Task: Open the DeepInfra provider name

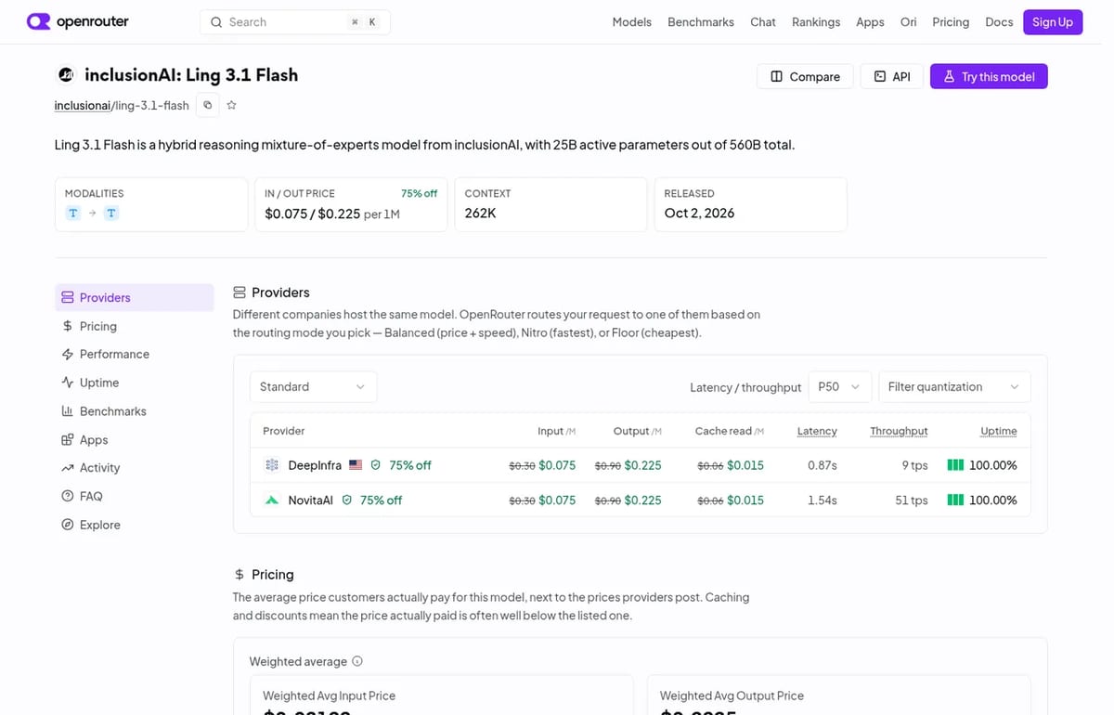Action: pyautogui.click(x=315, y=465)
